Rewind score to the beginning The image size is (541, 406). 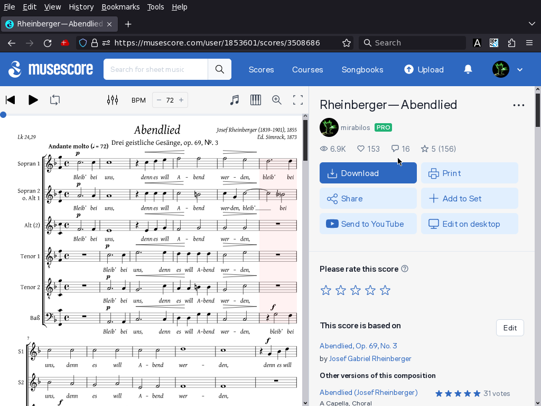coord(11,100)
